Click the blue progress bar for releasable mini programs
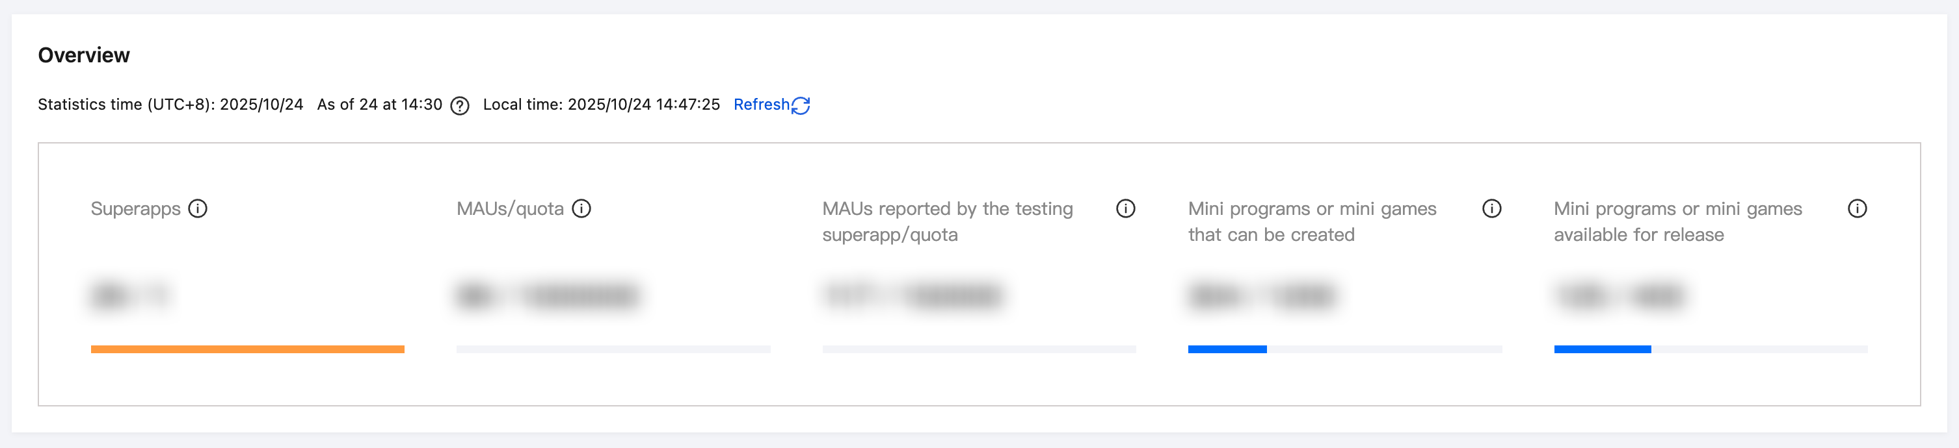 (x=1603, y=349)
